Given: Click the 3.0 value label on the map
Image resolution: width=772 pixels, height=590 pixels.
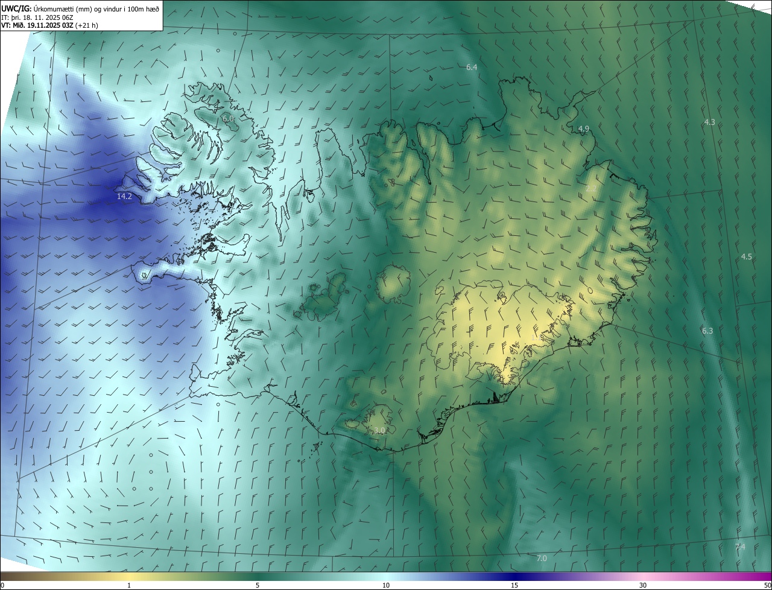Looking at the screenshot, I should pos(379,431).
